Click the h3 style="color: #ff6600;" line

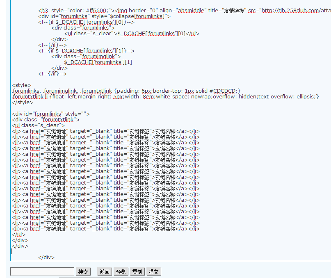185,10
